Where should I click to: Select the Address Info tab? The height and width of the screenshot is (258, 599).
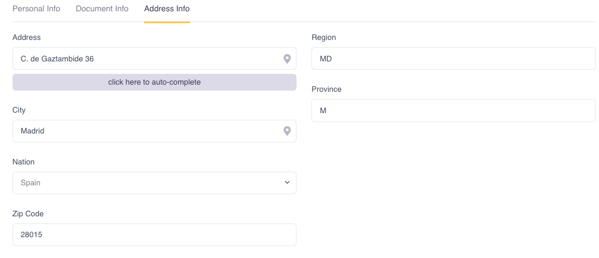[167, 8]
